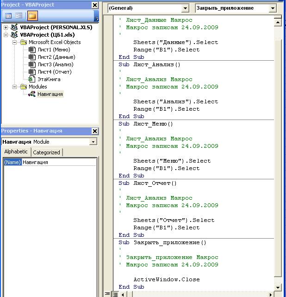
Task: Select VBAProject (PERSONAL.XLS) project icon
Action: point(14,27)
